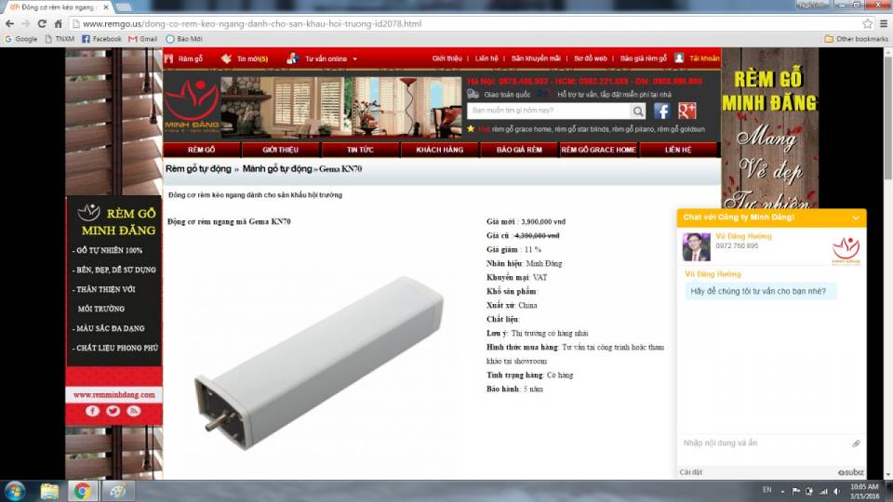Screen dimensions: 893x502
Task: Open Chrome from the Windows taskbar
Action: [x=82, y=491]
